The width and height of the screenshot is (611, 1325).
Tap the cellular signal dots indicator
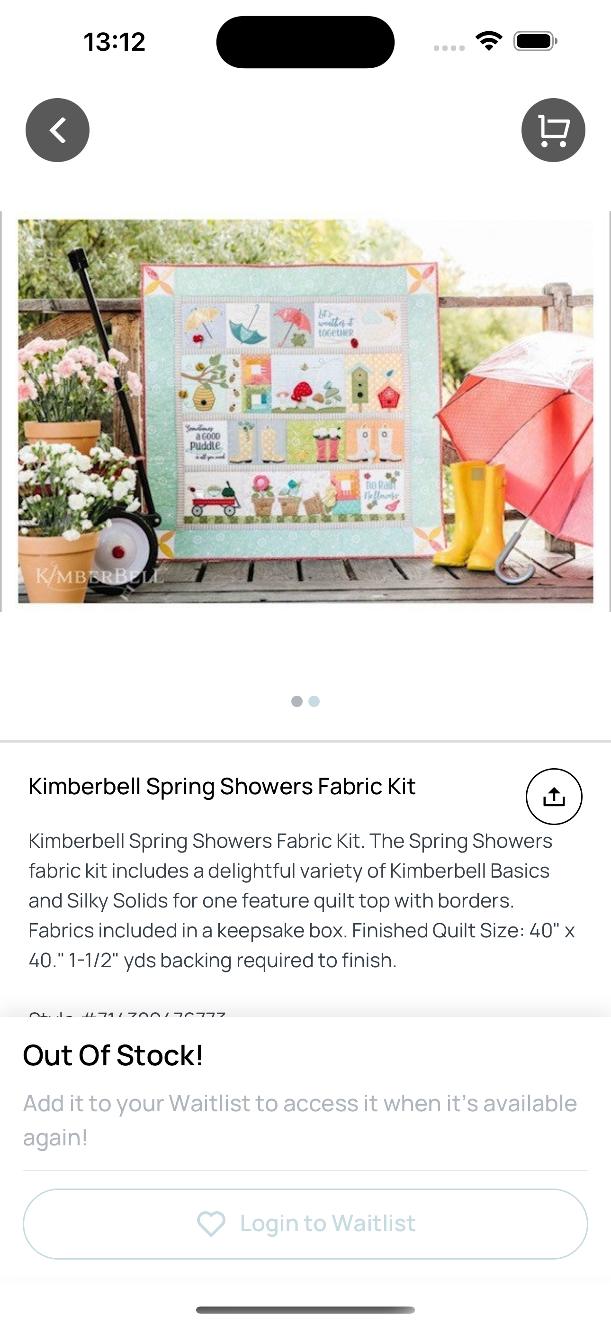click(x=449, y=48)
